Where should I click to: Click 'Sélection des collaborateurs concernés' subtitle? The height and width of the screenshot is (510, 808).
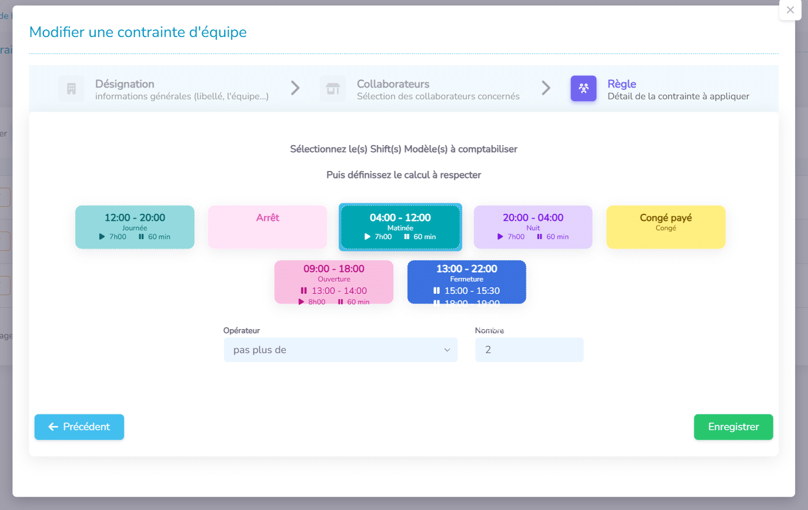coord(438,96)
